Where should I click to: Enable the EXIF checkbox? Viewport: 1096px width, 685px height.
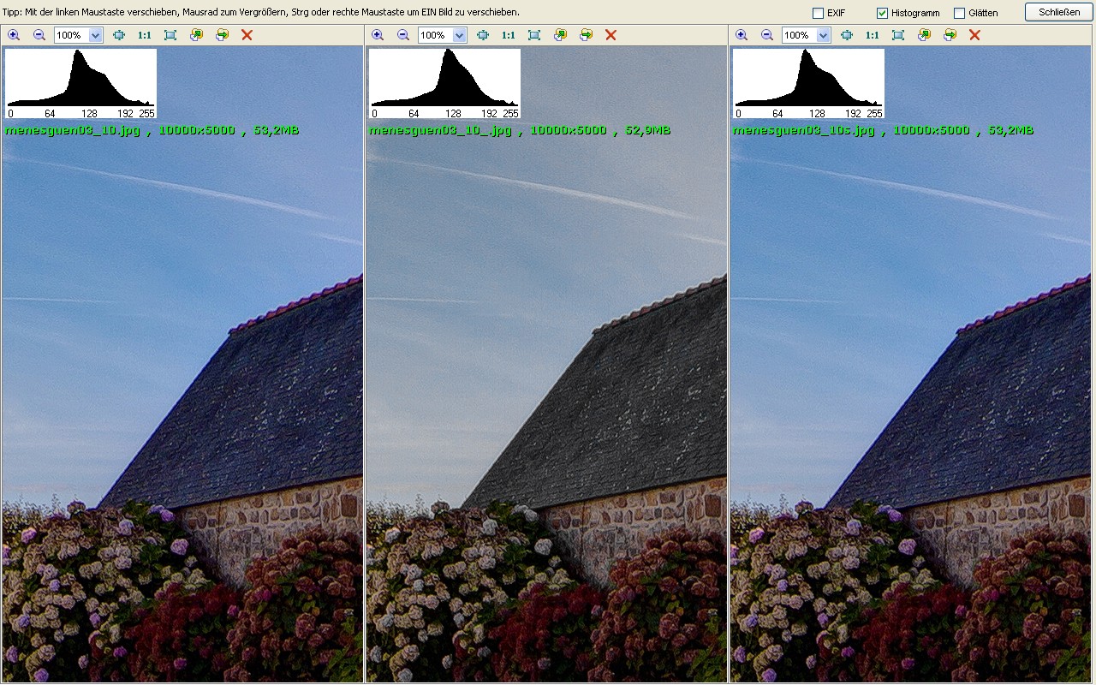pos(818,13)
